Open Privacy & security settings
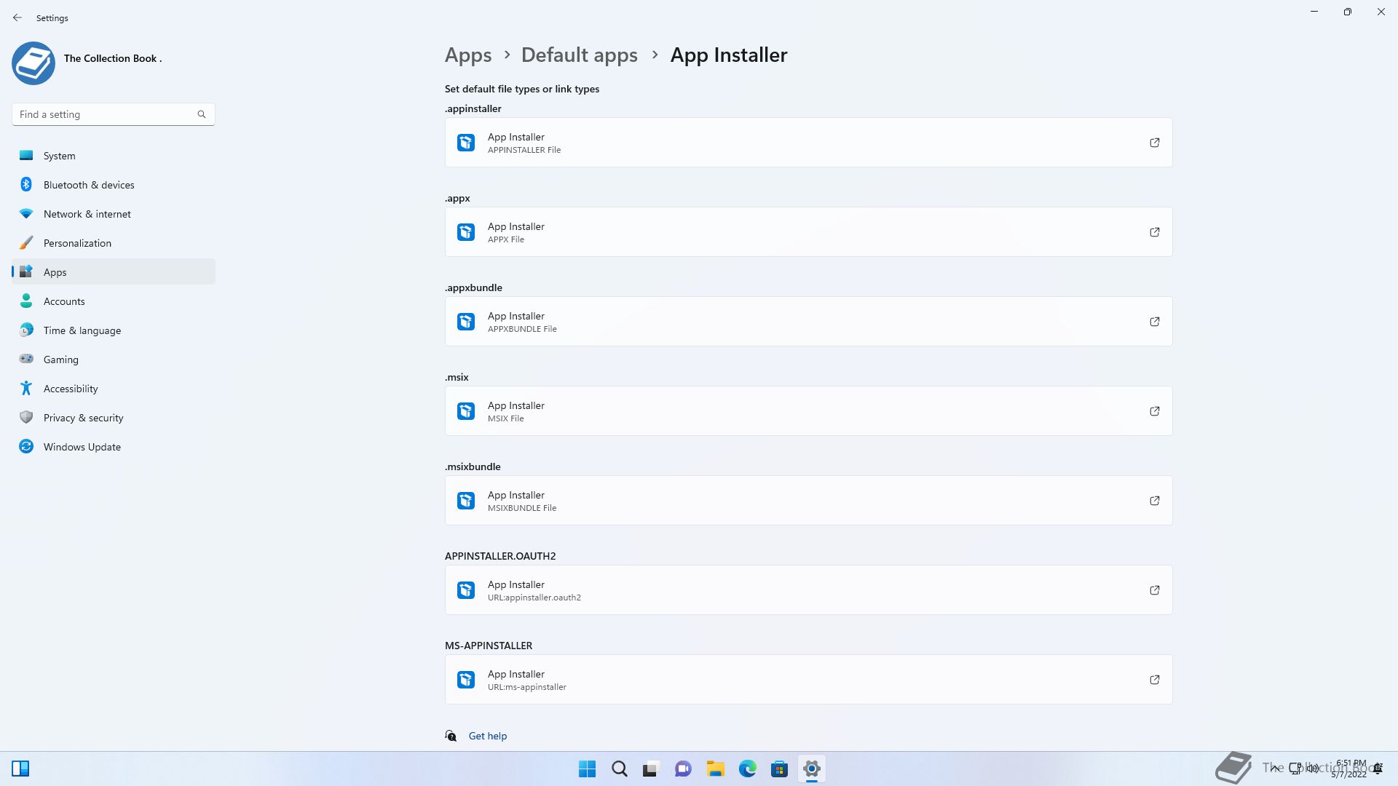Image resolution: width=1398 pixels, height=786 pixels. tap(114, 418)
